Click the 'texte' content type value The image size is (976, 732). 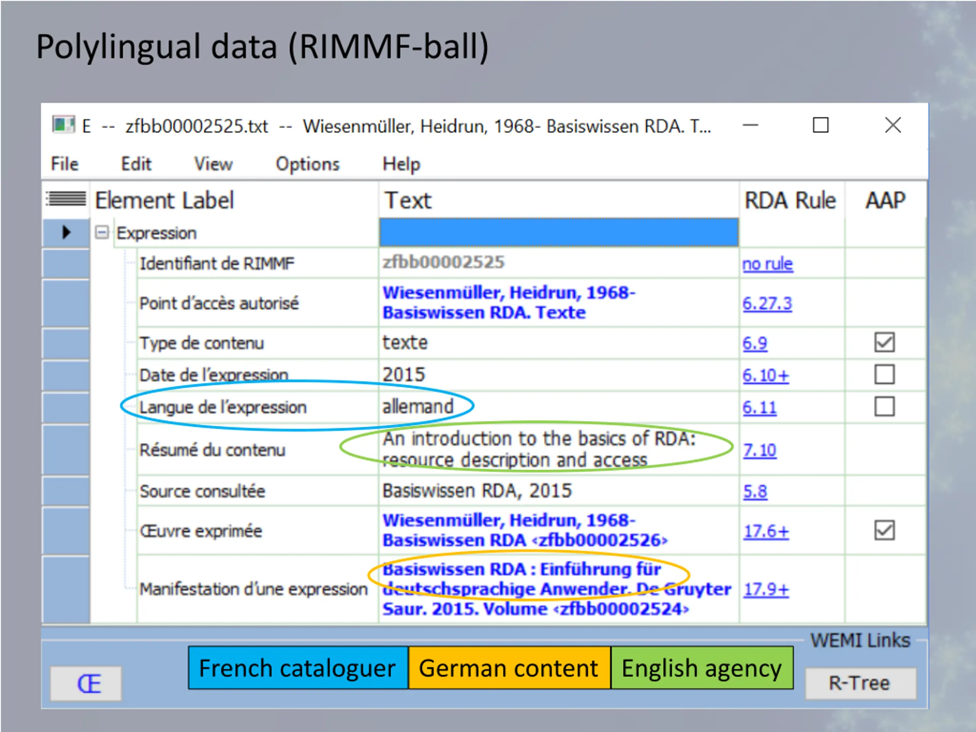(x=405, y=342)
